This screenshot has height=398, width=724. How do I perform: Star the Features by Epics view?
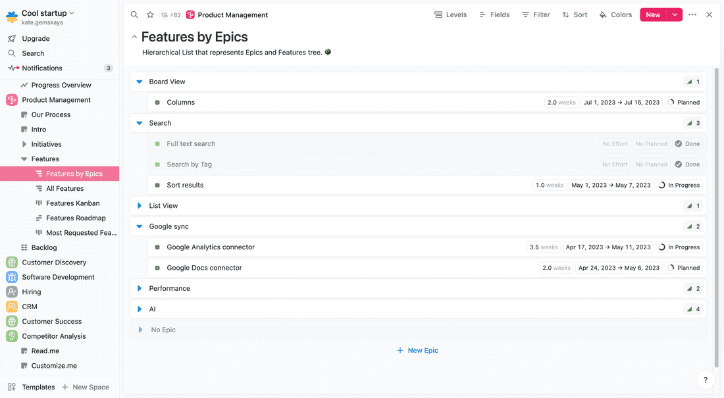[150, 14]
